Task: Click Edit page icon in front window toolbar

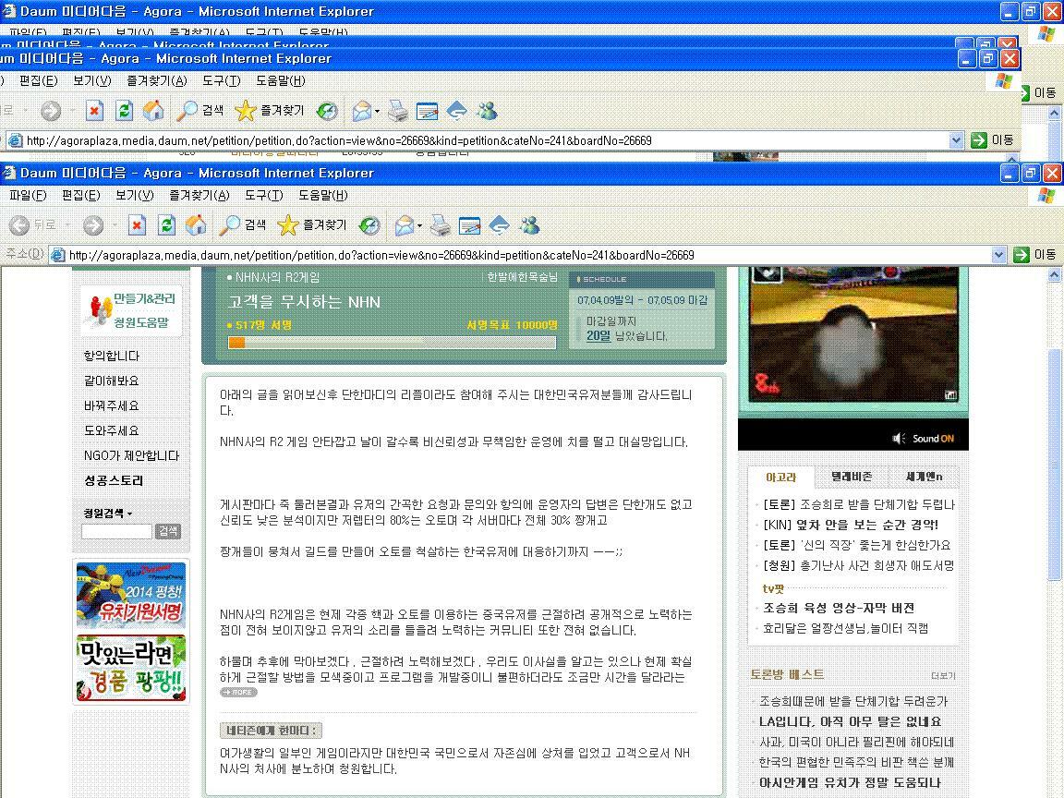Action: pos(469,225)
